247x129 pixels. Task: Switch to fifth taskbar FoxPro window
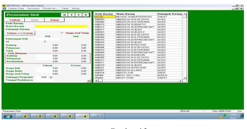pos(85,116)
